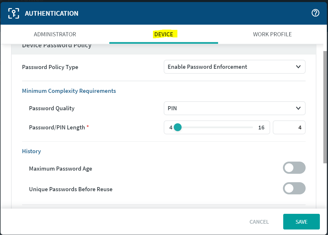Switch to the Administrator tab

tap(55, 34)
